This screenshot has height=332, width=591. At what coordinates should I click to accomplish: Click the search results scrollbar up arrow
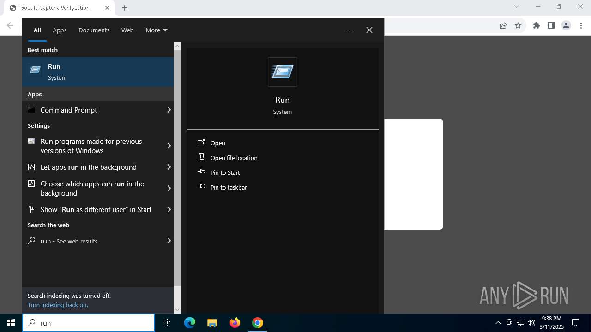(177, 46)
